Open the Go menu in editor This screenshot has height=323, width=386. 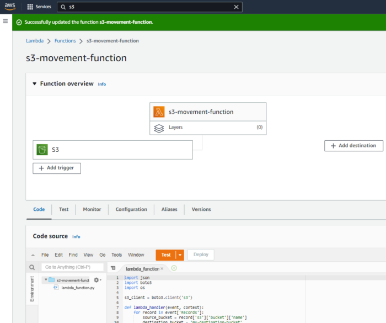pyautogui.click(x=103, y=255)
